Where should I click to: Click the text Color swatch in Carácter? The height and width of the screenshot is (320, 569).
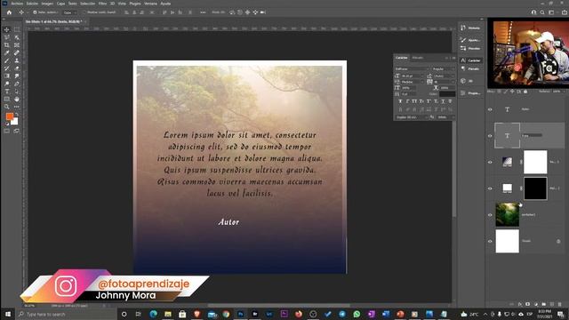click(447, 94)
